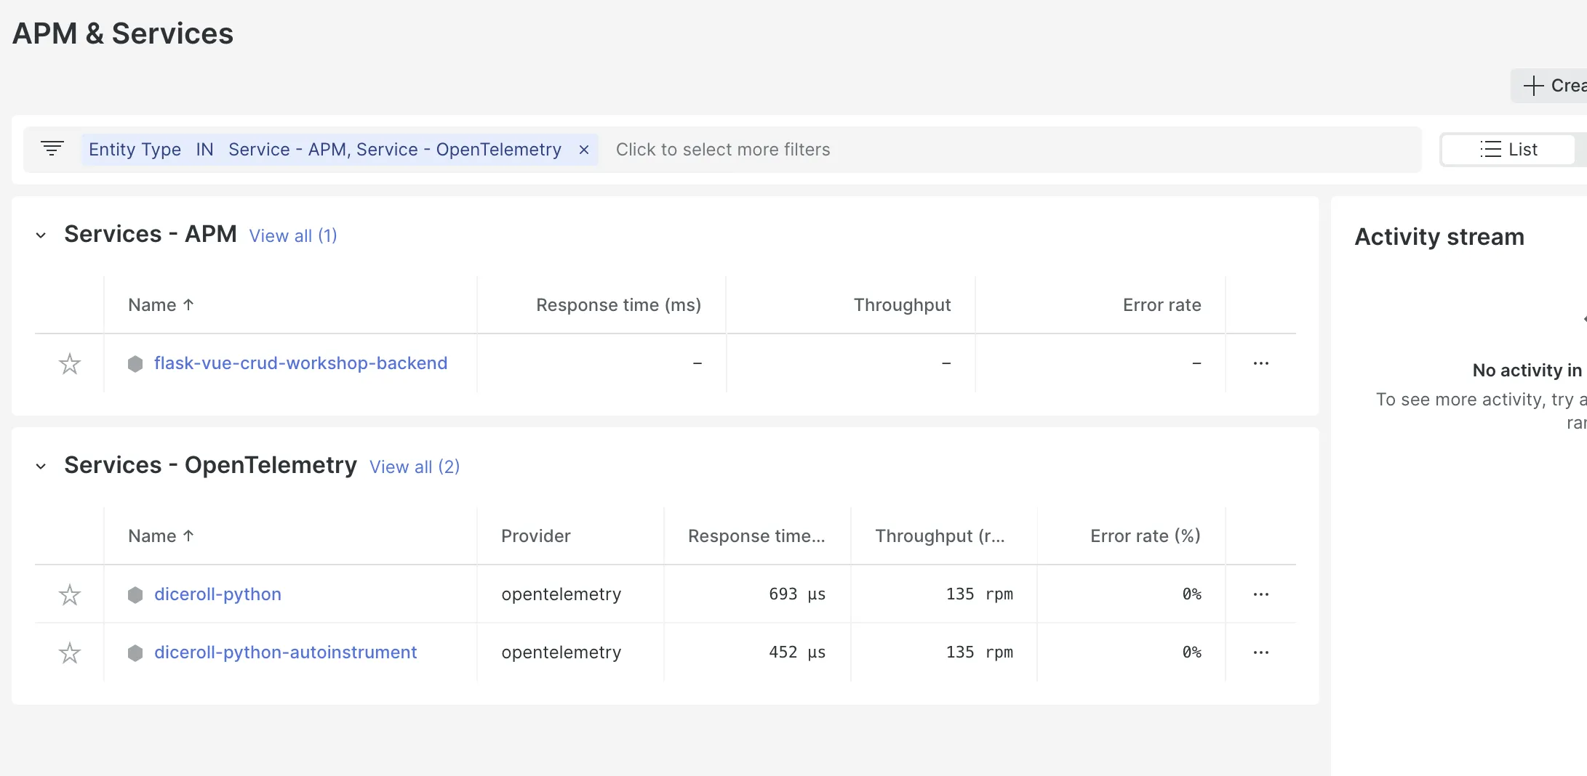Screen dimensions: 1587x776
Task: Sort APM table by Response time (ms)
Action: [618, 305]
